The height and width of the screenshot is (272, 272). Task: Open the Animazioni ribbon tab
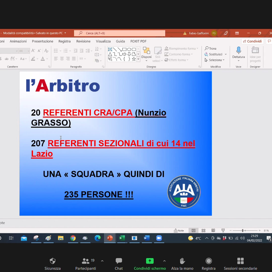tap(18, 41)
